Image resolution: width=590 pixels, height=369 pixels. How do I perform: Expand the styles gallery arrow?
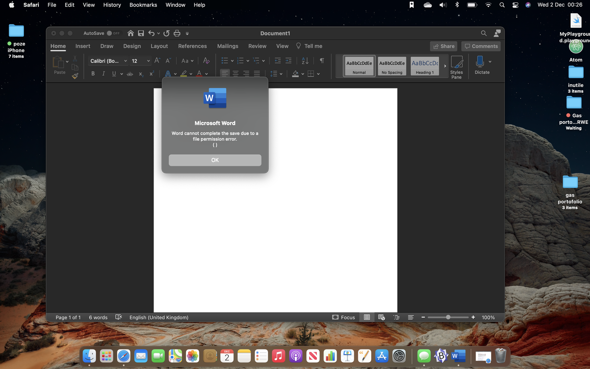click(445, 66)
